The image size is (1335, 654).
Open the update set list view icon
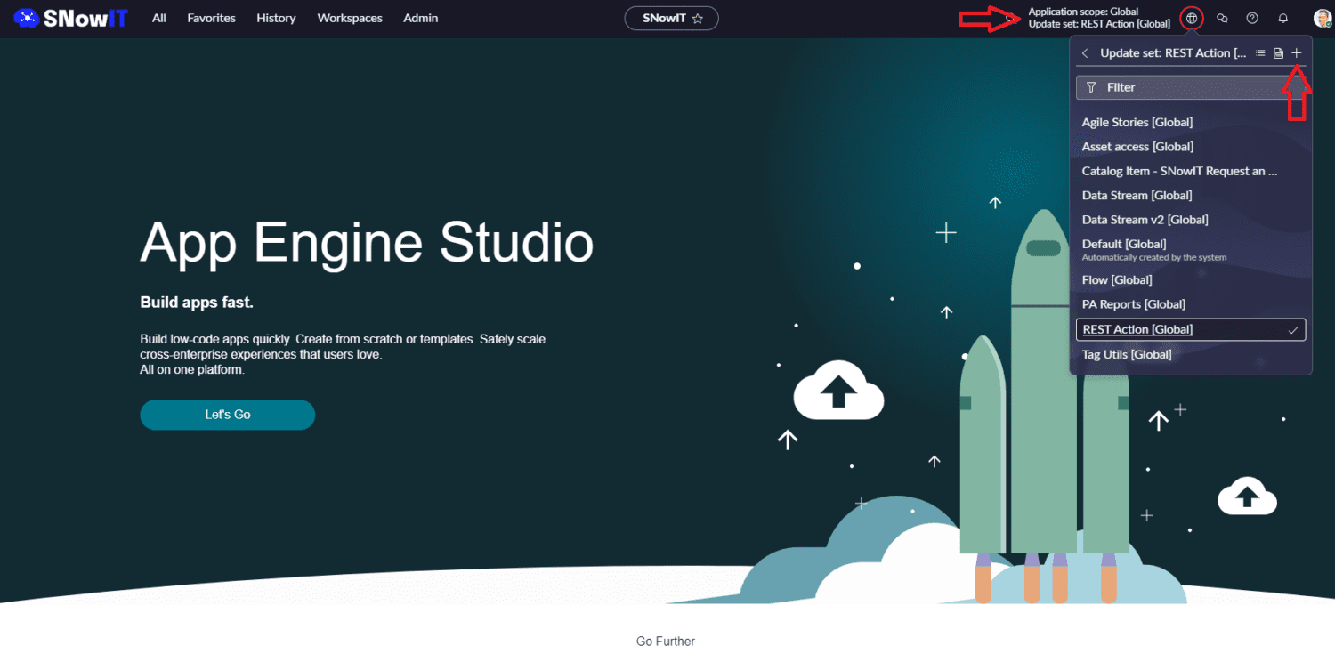pyautogui.click(x=1261, y=52)
